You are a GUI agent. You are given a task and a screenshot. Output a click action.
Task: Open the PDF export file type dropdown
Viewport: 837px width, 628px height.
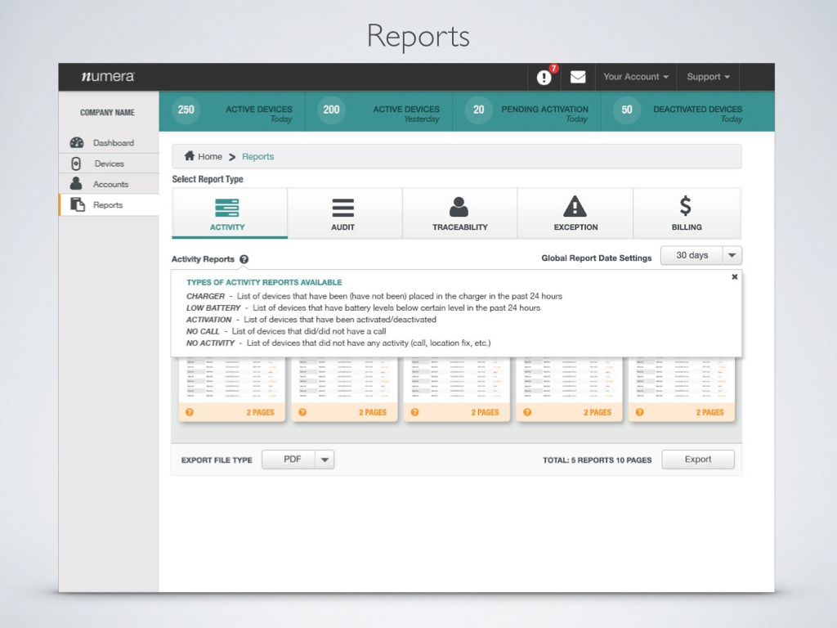tap(298, 460)
